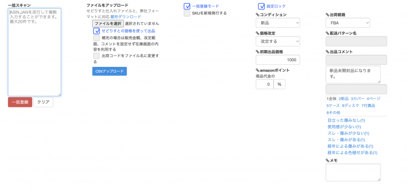
Task: Insert comment 経年による傷みがある(1)
Action: (351, 146)
